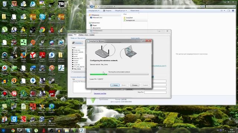238x133 pixels.
Task: Switch to the Perfiles tab in Dumpper
Action: (81, 35)
